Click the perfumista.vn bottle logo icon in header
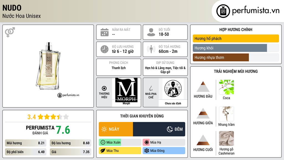This screenshot has height=160, width=284. [x=223, y=11]
